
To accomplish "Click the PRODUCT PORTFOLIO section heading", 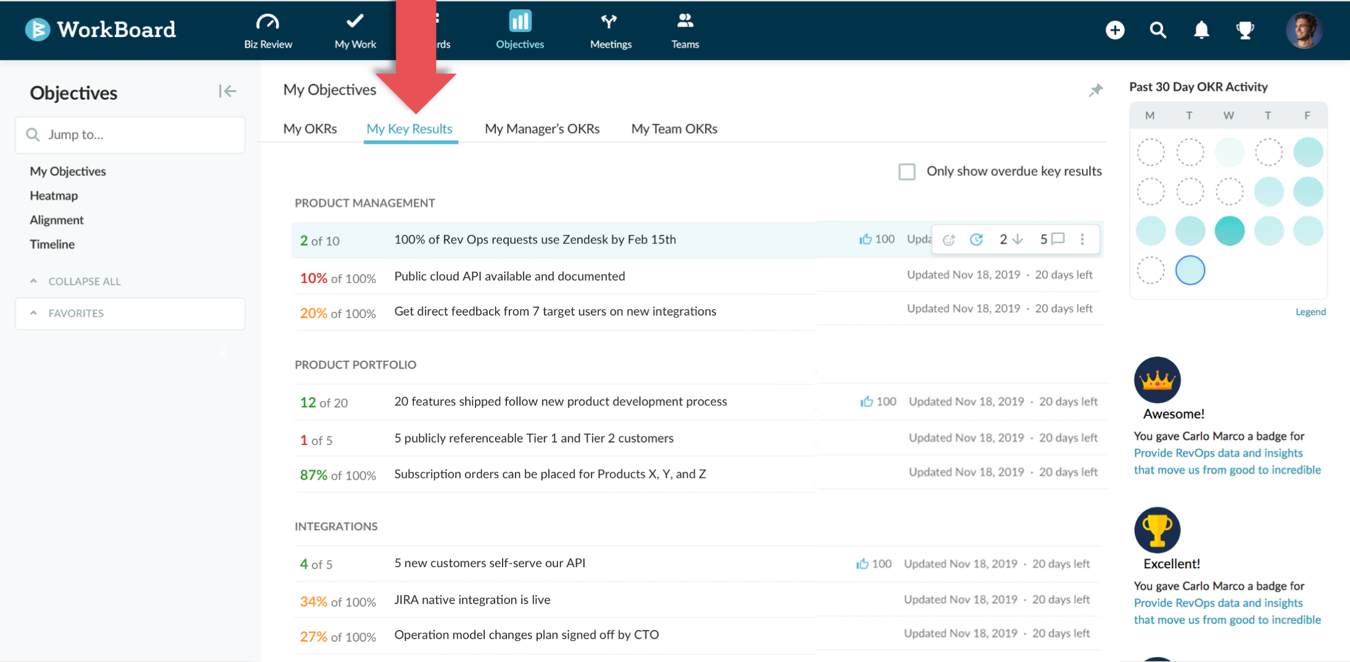I will click(355, 365).
